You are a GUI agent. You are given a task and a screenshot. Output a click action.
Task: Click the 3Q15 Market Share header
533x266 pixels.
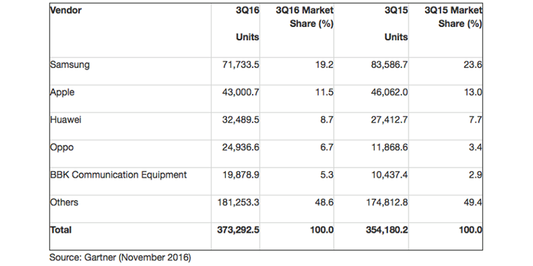453,17
